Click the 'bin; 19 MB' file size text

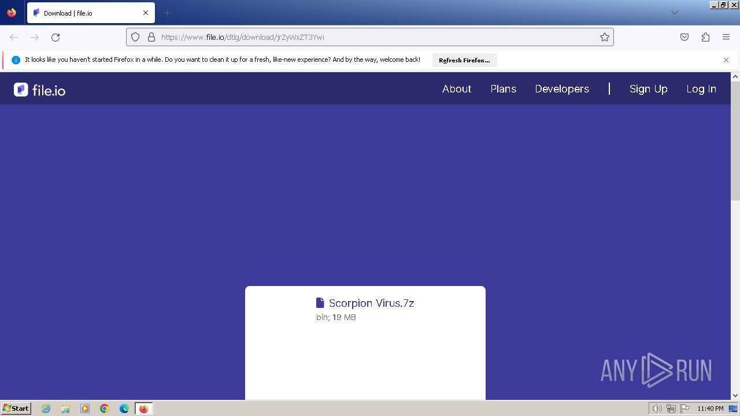(x=336, y=317)
